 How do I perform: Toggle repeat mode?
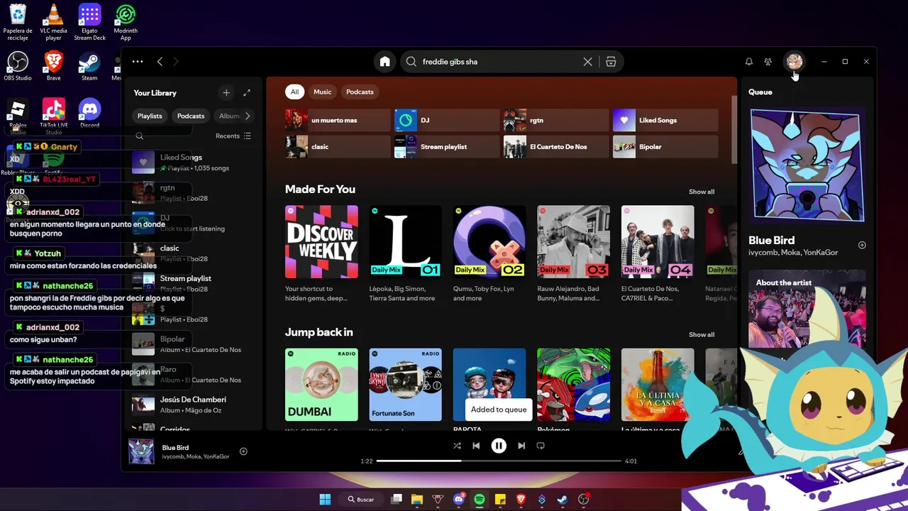coord(541,446)
